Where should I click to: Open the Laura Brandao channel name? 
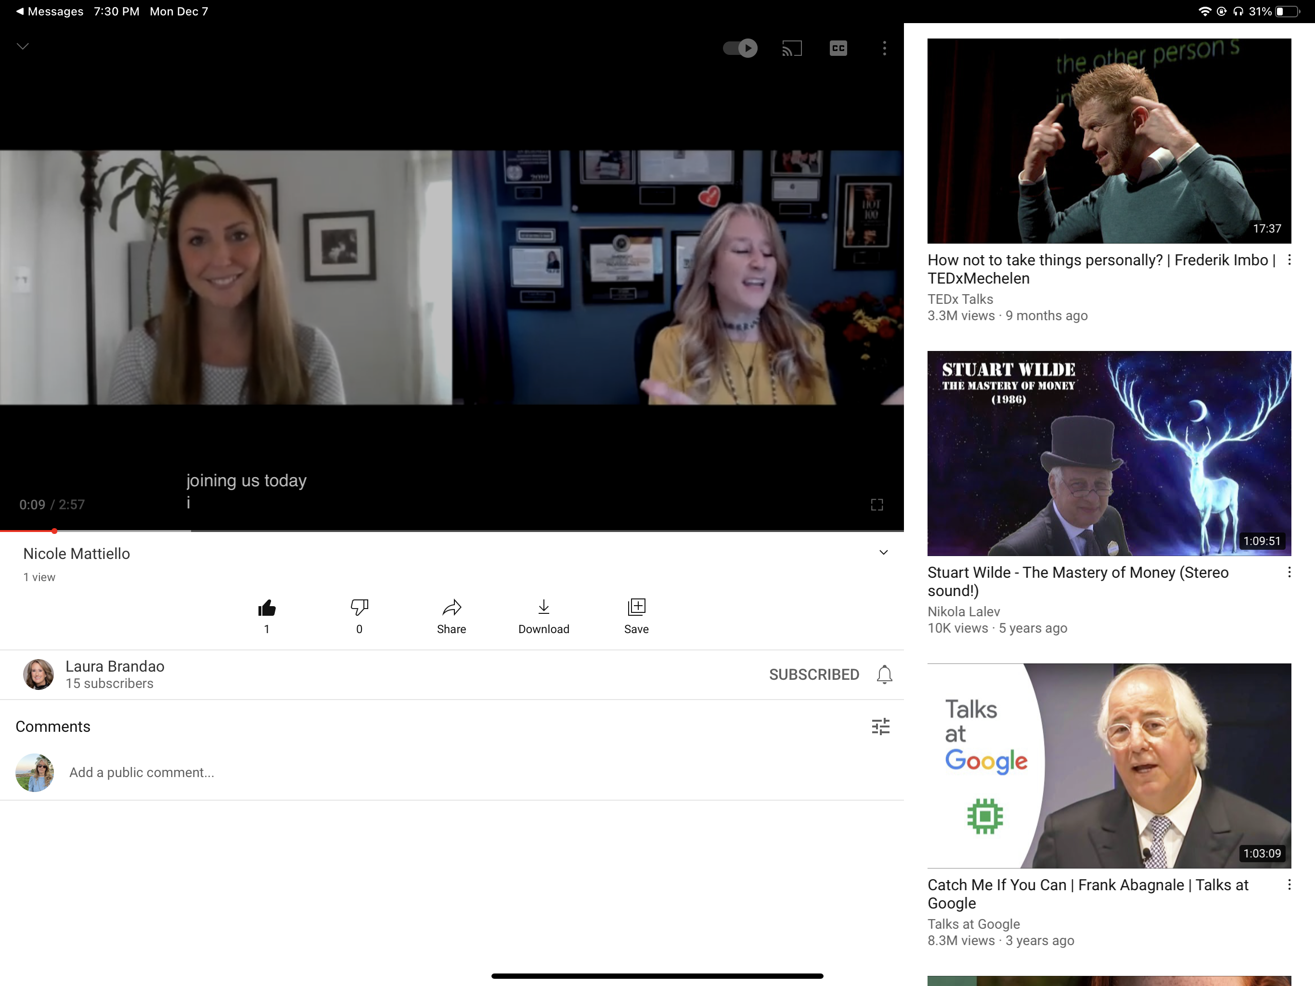click(115, 666)
